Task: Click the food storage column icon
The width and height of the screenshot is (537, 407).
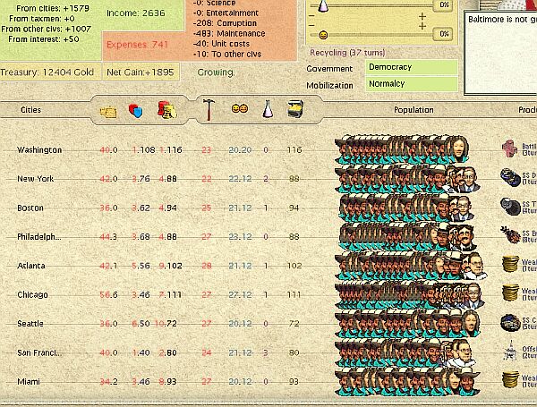Action: pyautogui.click(x=108, y=110)
